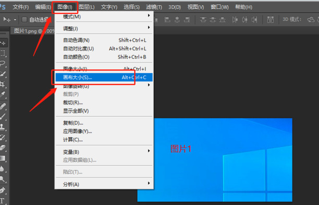Open the tool preset dropdown arrow
This screenshot has width=319, height=205.
[15, 20]
